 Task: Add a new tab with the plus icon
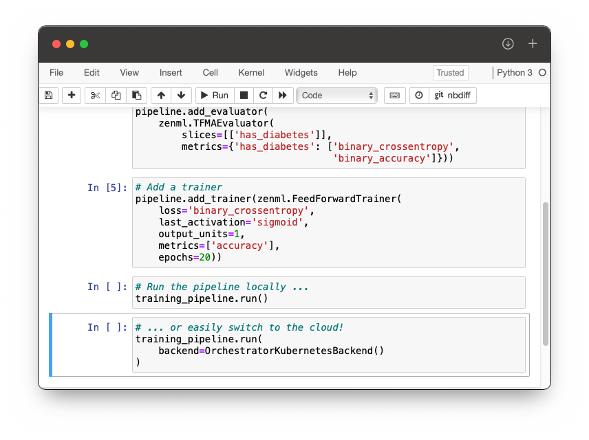[x=533, y=44]
